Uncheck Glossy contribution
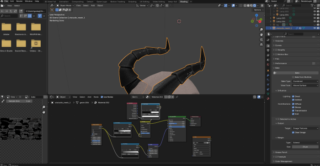This screenshot has height=166, width=320. tap(293, 107)
